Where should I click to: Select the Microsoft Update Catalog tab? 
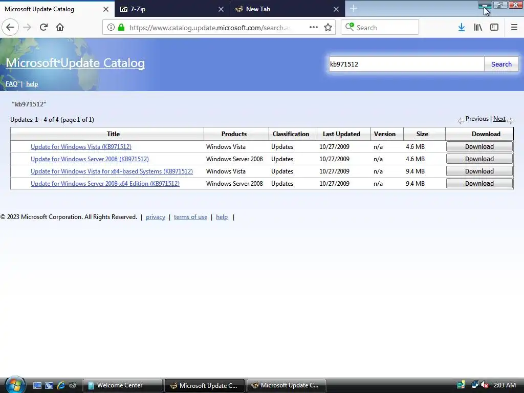click(x=57, y=9)
